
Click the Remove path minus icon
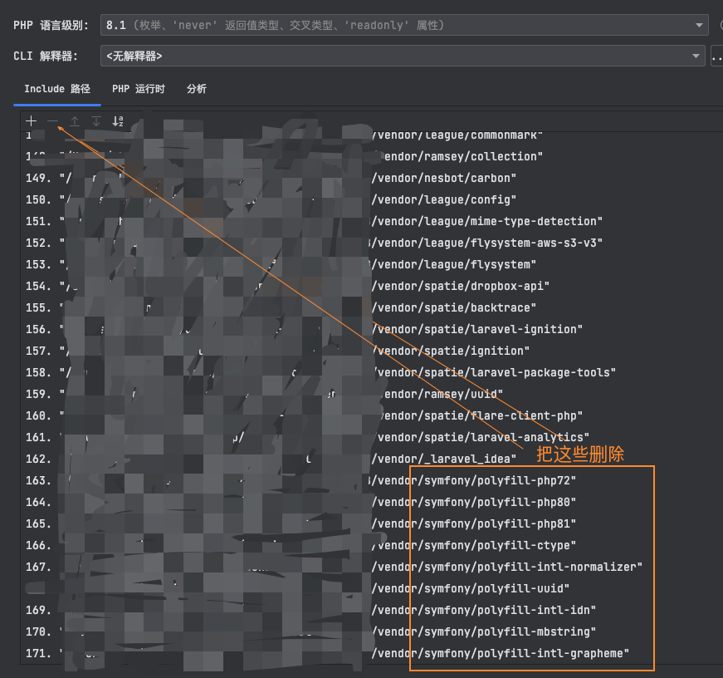52,121
